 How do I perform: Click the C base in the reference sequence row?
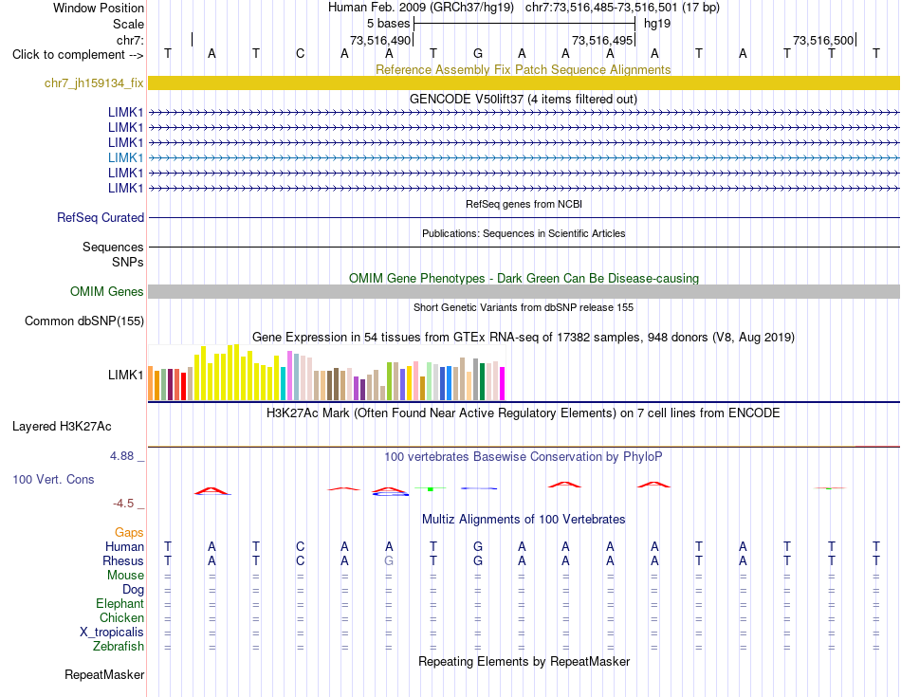300,54
